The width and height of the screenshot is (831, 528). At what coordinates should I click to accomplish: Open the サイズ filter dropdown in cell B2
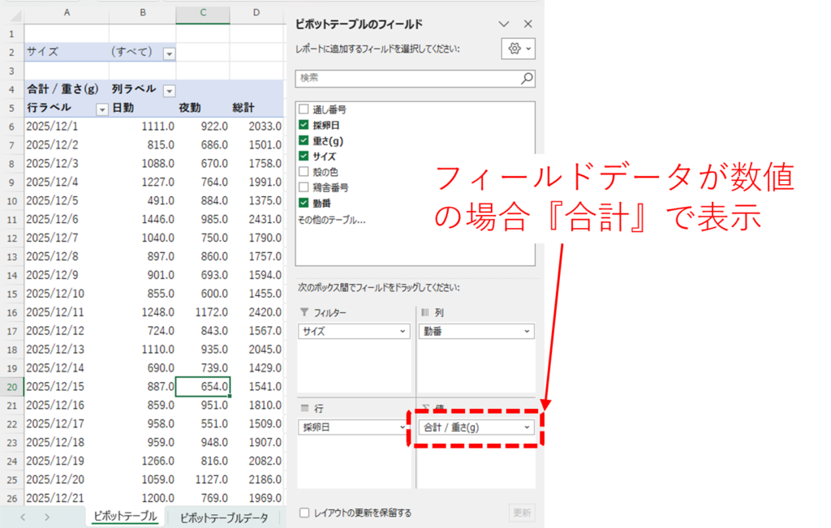[x=169, y=53]
